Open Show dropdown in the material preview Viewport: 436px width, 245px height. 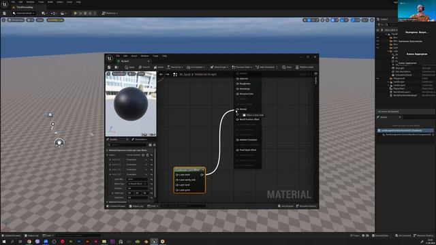click(141, 74)
